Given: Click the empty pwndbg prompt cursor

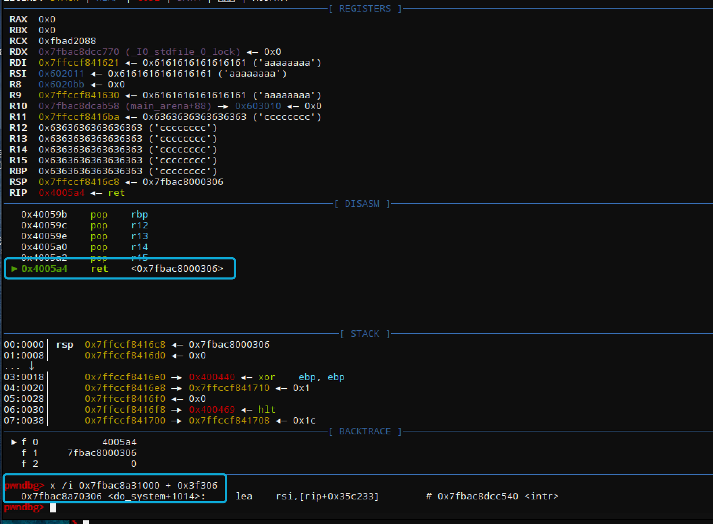Looking at the screenshot, I should pos(53,508).
